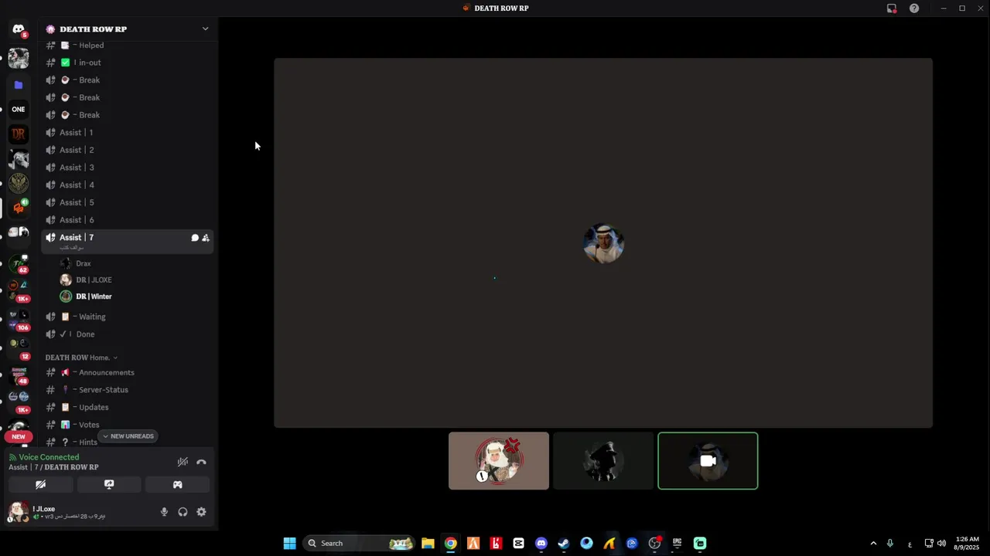Image resolution: width=990 pixels, height=556 pixels.
Task: Open Windows Start menu
Action: [289, 543]
